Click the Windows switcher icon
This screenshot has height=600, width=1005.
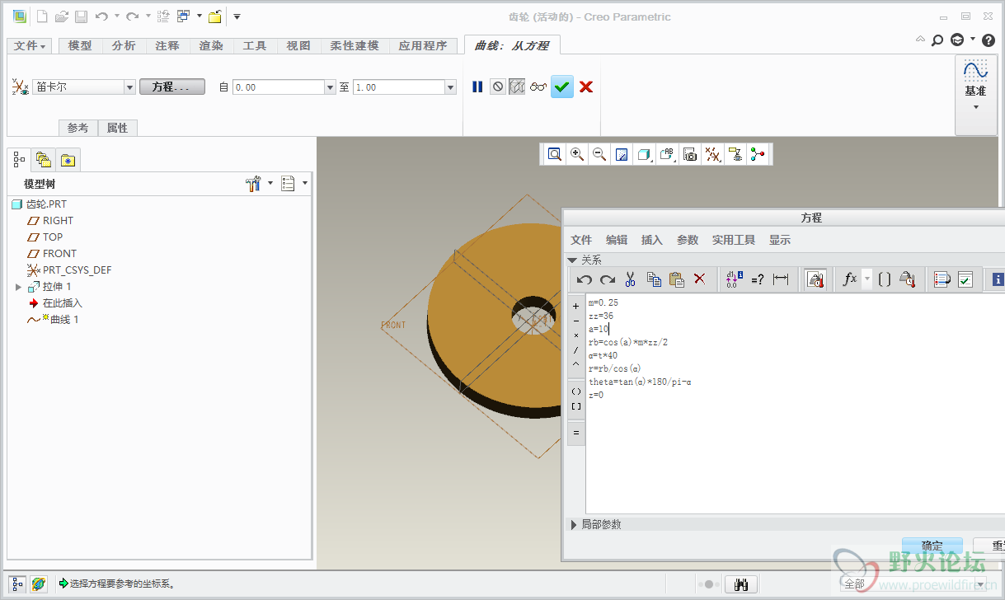(184, 16)
